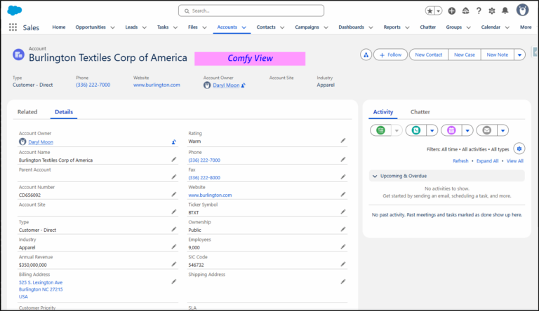Screen dimensions: 539x311
Task: Expand the Accounts nav dropdown chevron
Action: pos(244,27)
